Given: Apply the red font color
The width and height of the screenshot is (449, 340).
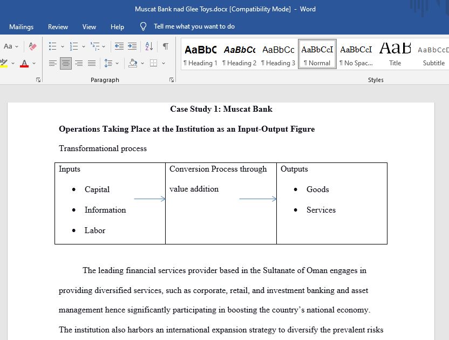Looking at the screenshot, I should (24, 63).
